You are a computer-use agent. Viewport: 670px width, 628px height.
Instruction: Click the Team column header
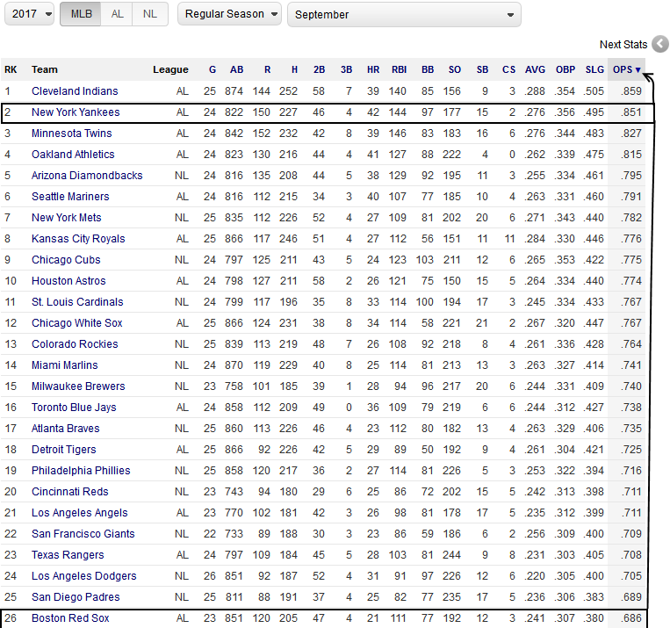(45, 69)
